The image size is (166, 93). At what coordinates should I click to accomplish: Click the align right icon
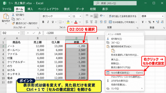coord(96,22)
